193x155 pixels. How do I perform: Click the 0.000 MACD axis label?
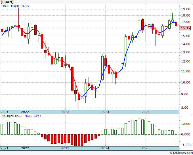(x=185, y=134)
